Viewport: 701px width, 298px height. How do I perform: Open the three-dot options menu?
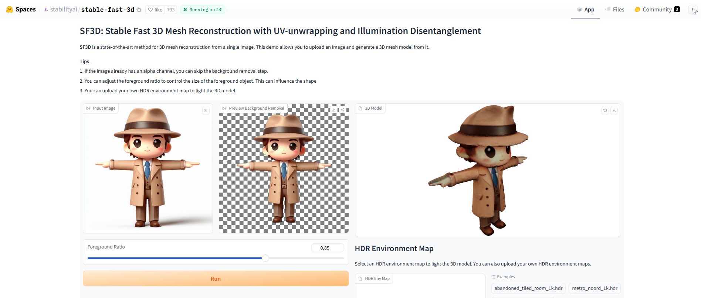pos(692,10)
